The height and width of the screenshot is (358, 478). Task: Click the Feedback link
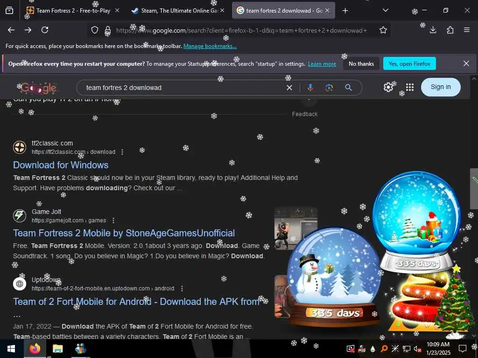coord(304,114)
